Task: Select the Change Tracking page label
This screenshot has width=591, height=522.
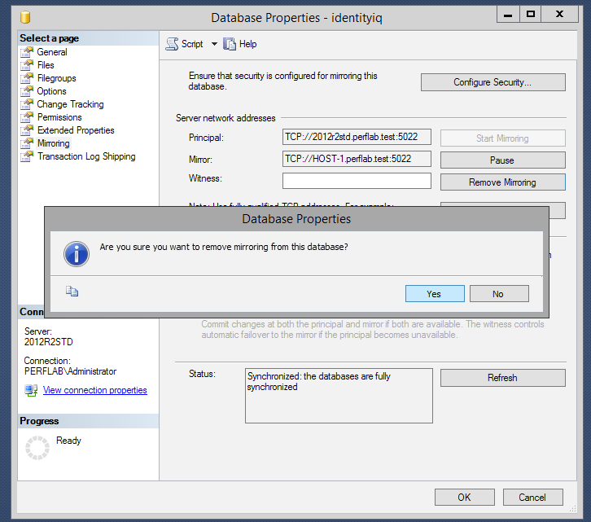Action: (70, 104)
